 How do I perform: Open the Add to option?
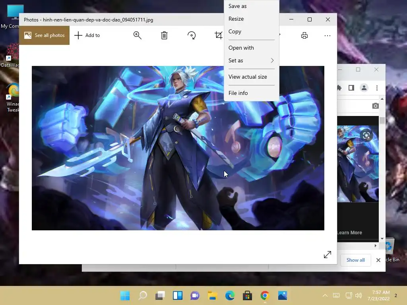(87, 35)
